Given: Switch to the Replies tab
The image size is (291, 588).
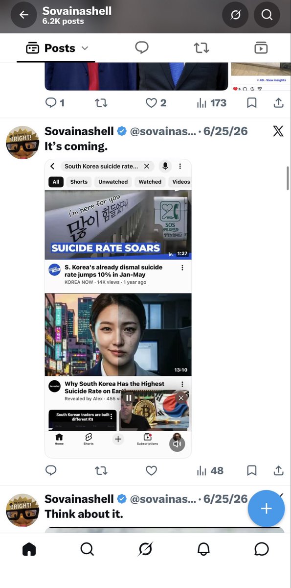Looking at the screenshot, I should [142, 48].
